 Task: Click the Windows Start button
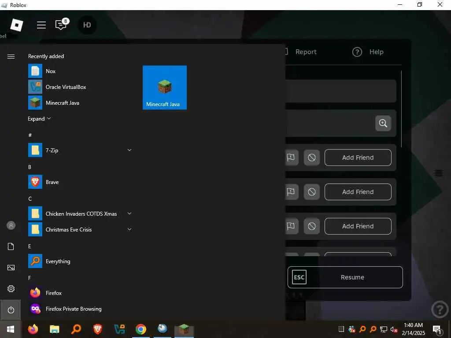click(11, 329)
